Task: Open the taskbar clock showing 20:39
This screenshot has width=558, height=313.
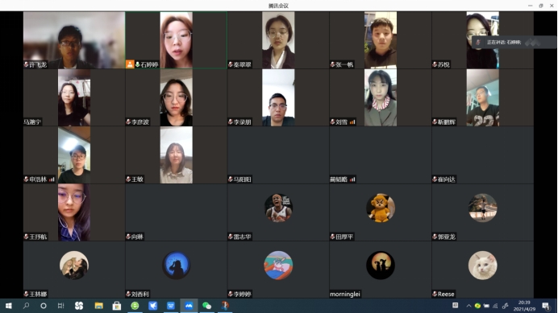Action: [x=524, y=306]
